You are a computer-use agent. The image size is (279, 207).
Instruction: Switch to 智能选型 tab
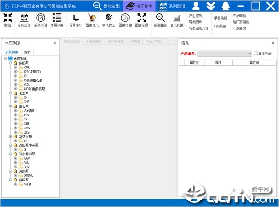click(x=106, y=6)
